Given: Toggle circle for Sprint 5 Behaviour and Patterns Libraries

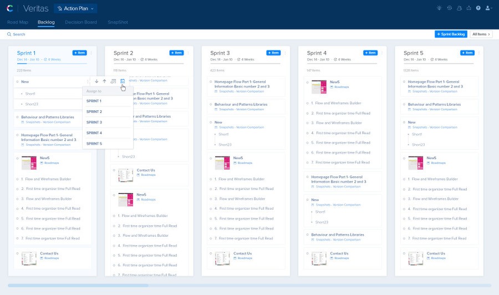Looking at the screenshot, I should click(404, 104).
